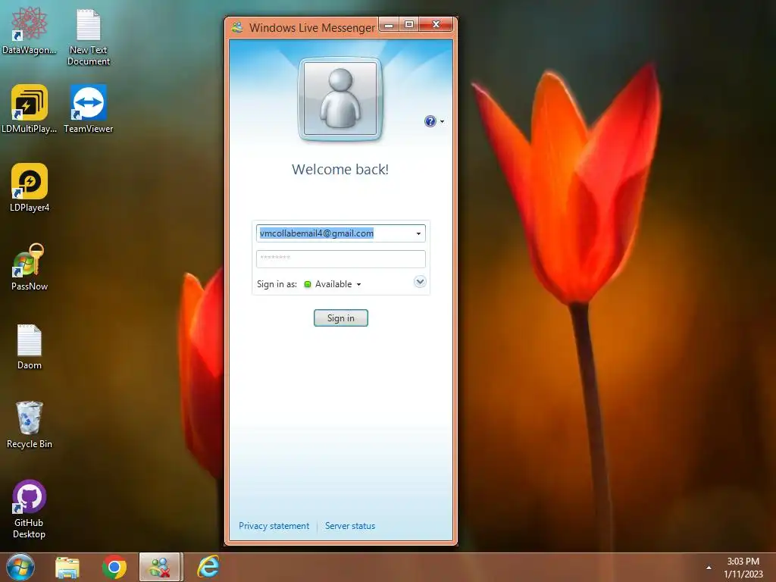
Task: Click into the password field
Action: point(340,259)
